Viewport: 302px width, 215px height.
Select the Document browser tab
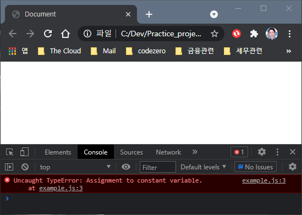[71, 14]
